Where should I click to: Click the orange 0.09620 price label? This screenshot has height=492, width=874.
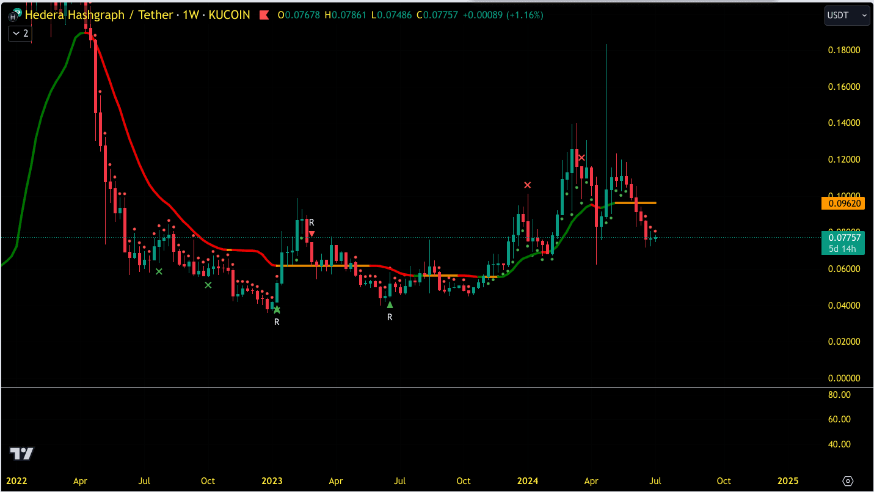pyautogui.click(x=843, y=204)
